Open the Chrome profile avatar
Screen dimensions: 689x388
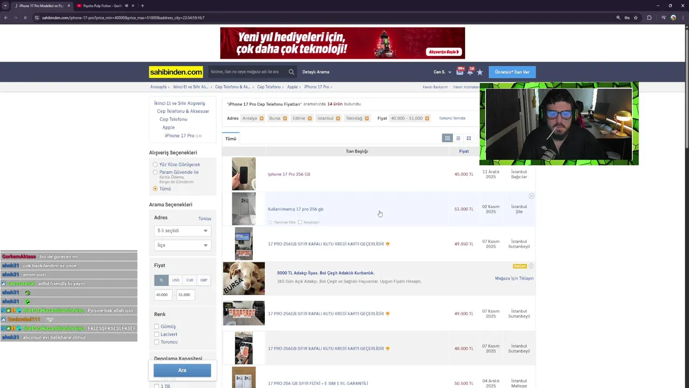point(673,18)
